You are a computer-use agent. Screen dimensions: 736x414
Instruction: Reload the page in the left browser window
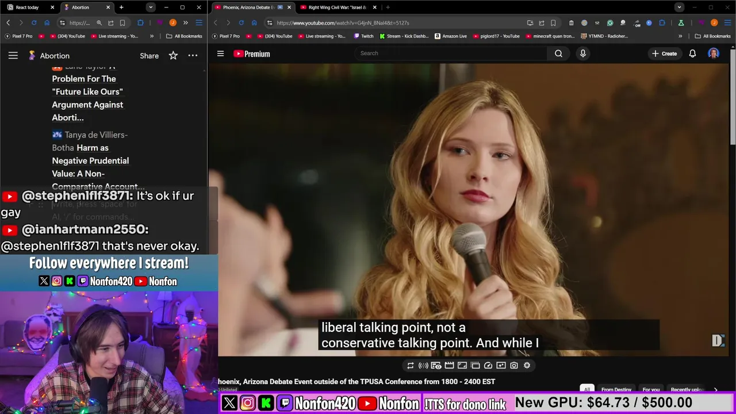(34, 22)
